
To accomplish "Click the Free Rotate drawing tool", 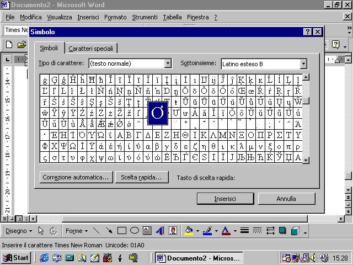I will point(54,231).
